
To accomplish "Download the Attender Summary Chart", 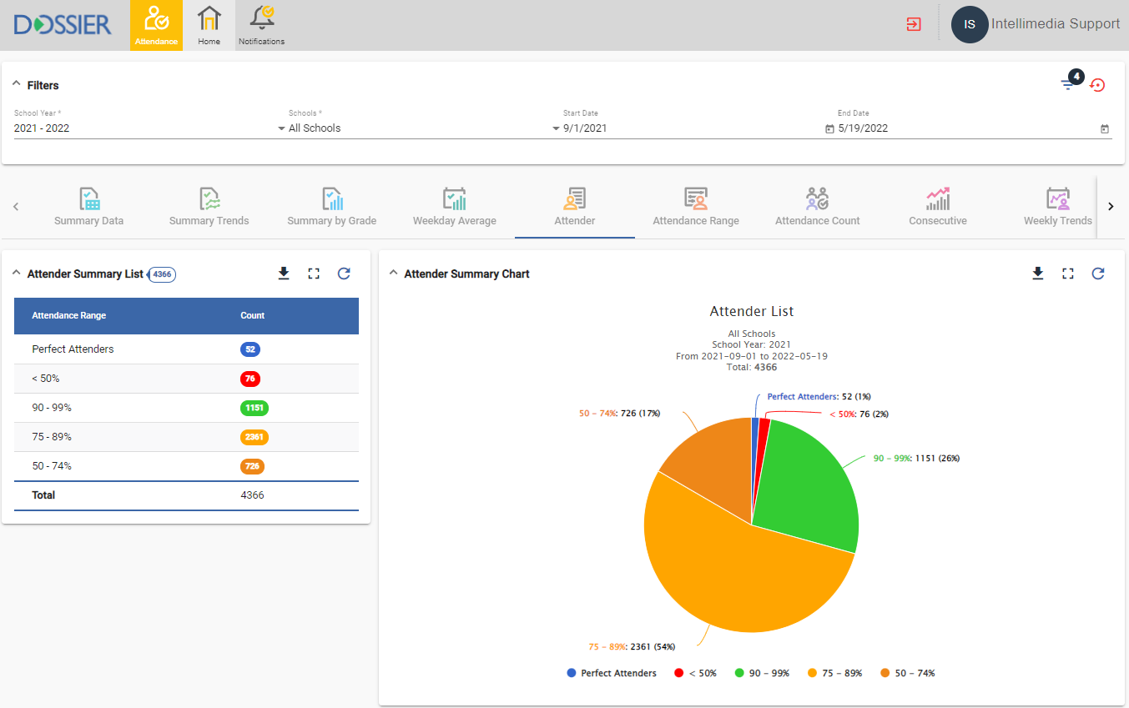I will pyautogui.click(x=1038, y=274).
